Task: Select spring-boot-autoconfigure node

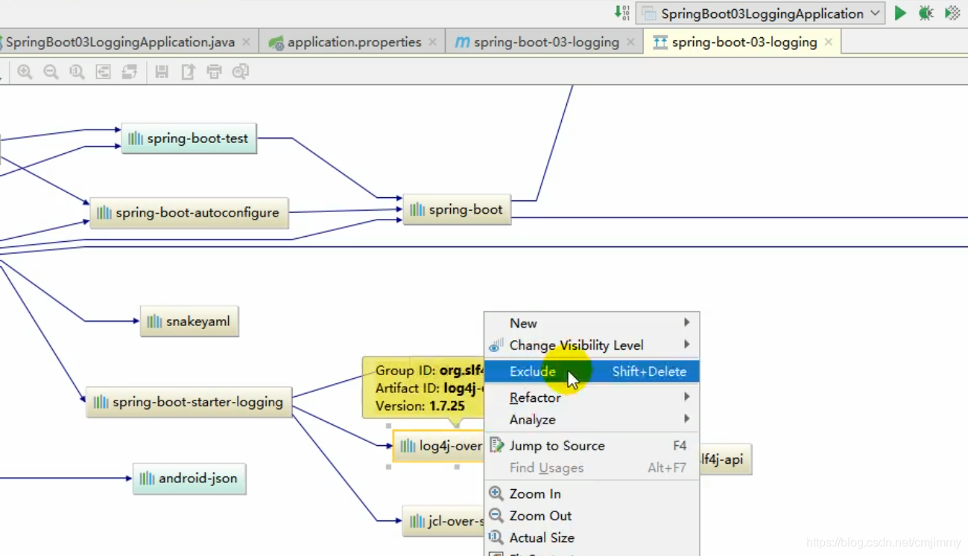Action: 189,213
